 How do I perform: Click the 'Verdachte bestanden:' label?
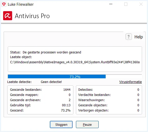point(94,95)
